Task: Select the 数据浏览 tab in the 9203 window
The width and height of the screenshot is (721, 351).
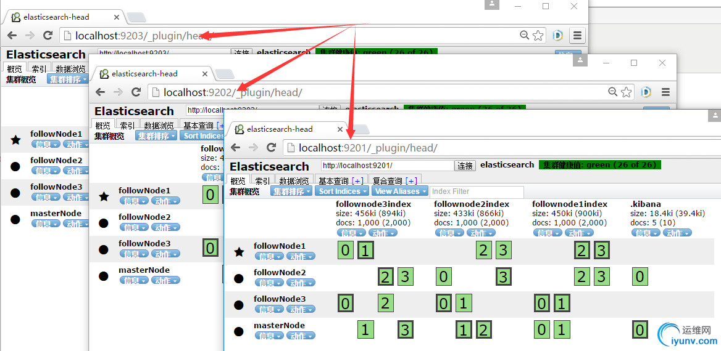Action: coord(71,69)
